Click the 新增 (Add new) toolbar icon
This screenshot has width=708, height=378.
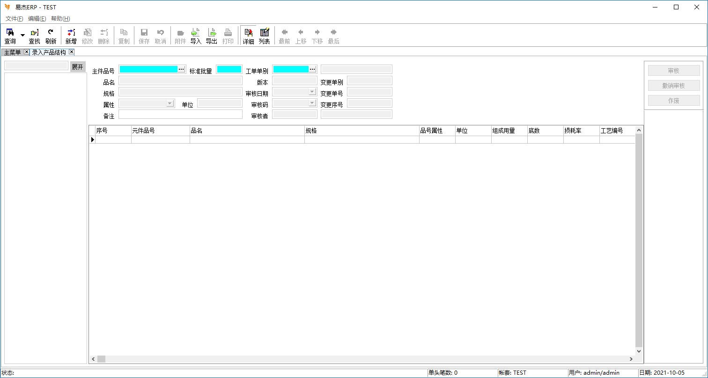click(x=71, y=36)
